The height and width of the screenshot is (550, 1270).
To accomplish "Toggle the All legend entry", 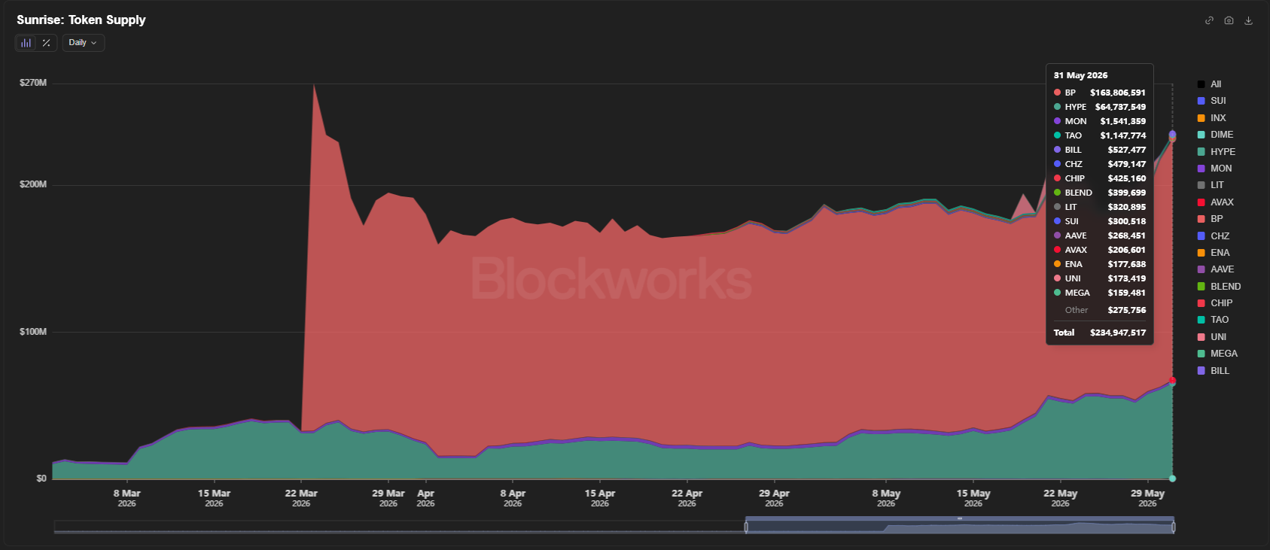I will (x=1210, y=84).
